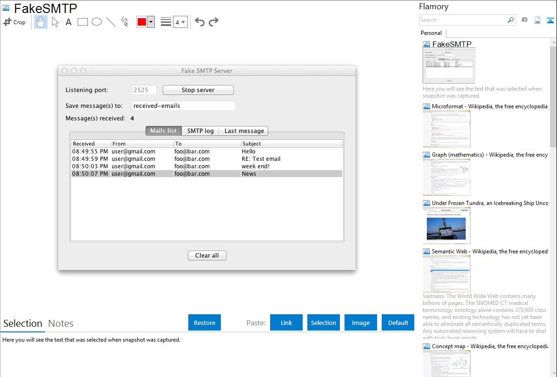The image size is (557, 377).
Task: Open the Personal tab
Action: (x=431, y=33)
